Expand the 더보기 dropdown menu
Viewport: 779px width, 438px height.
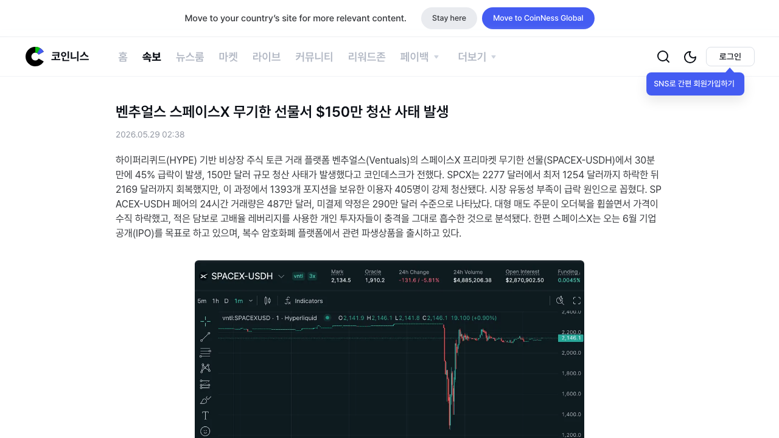point(478,57)
